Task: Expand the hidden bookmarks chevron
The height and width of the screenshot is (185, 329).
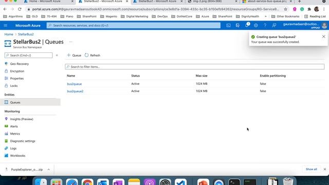Action: 266,16
